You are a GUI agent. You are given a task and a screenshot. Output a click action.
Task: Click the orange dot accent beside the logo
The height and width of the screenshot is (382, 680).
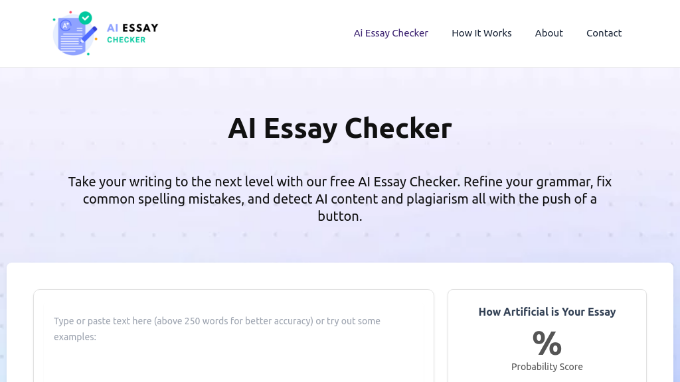(96, 38)
